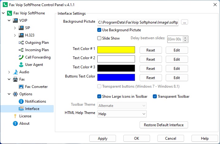This screenshot has height=144, width=220.
Task: Click the Call Forwarding green arrow icon
Action: click(21, 57)
